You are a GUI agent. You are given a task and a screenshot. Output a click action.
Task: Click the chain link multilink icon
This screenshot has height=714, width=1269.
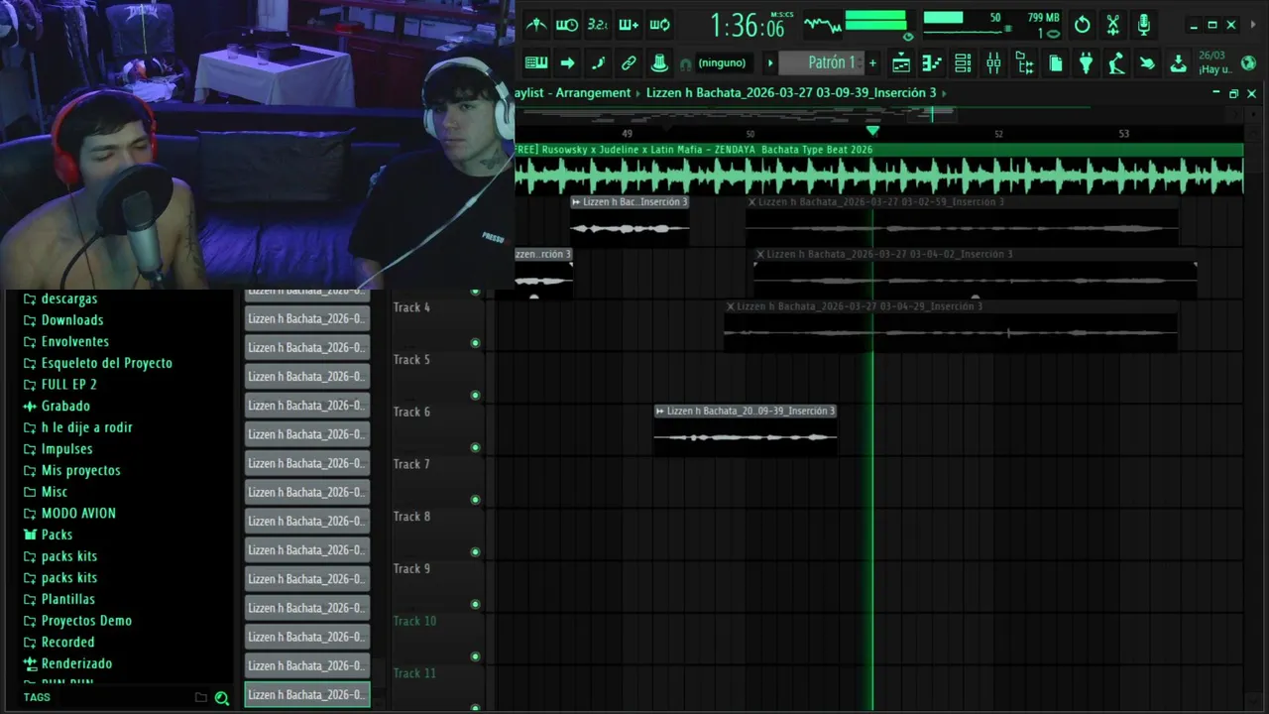click(x=629, y=62)
